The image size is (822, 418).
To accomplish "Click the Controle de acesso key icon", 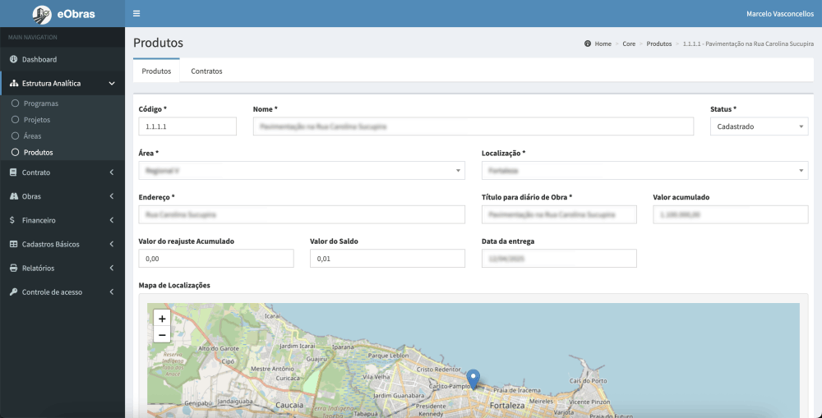I will [x=13, y=292].
